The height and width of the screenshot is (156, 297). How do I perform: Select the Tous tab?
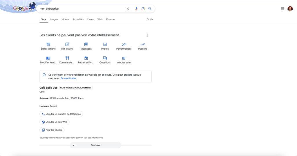(44, 19)
